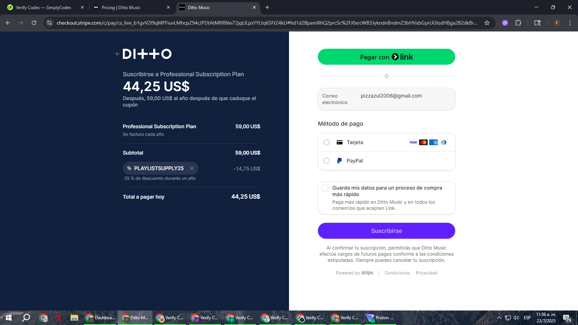Click the DITTO logo
The image size is (578, 325).
[147, 54]
